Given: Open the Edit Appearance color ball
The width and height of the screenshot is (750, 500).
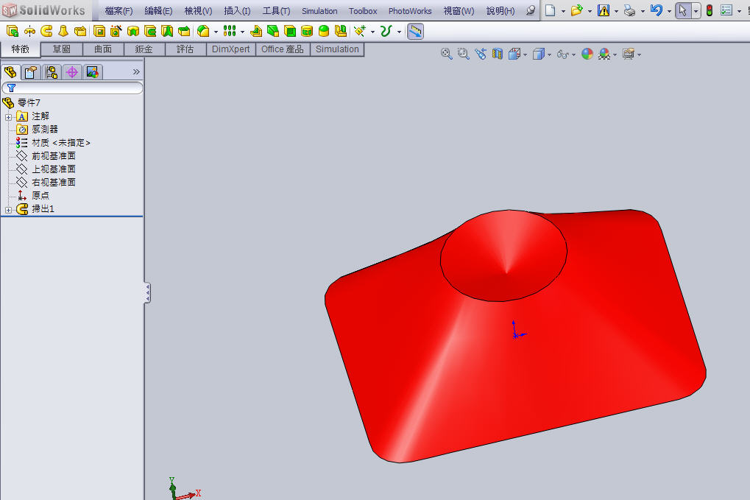Looking at the screenshot, I should tap(587, 54).
